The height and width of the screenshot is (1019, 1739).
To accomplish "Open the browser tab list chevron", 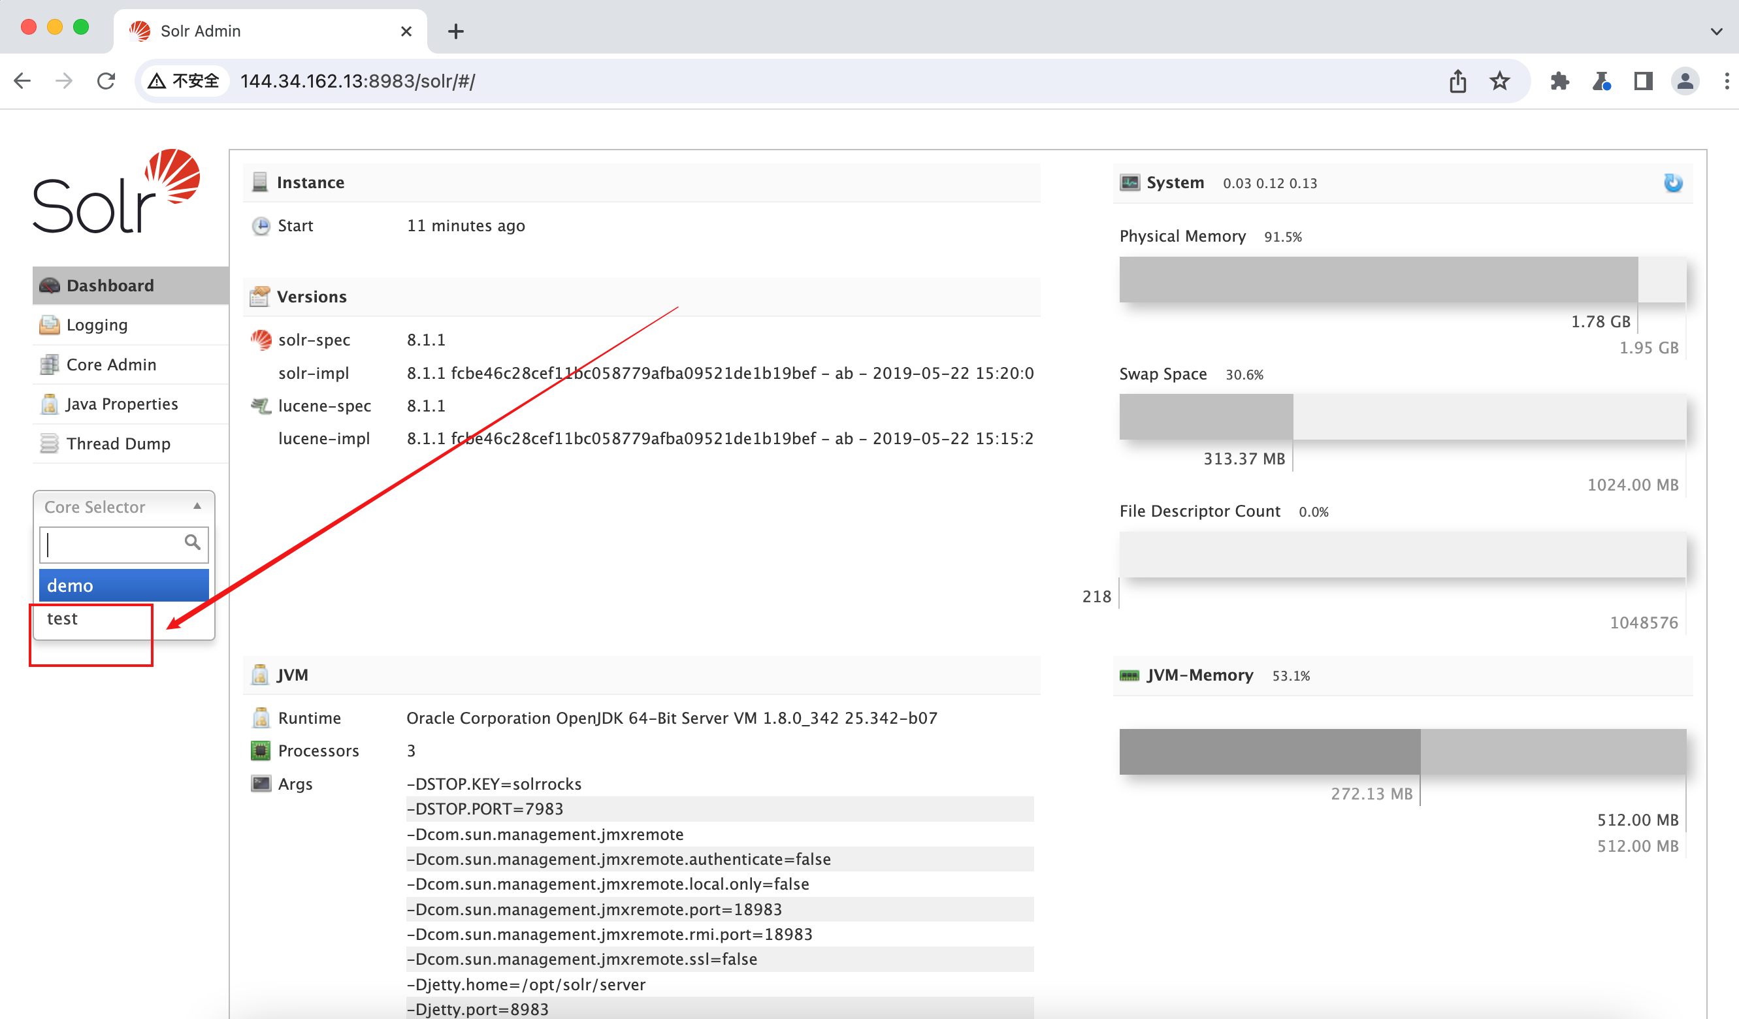I will click(x=1717, y=31).
